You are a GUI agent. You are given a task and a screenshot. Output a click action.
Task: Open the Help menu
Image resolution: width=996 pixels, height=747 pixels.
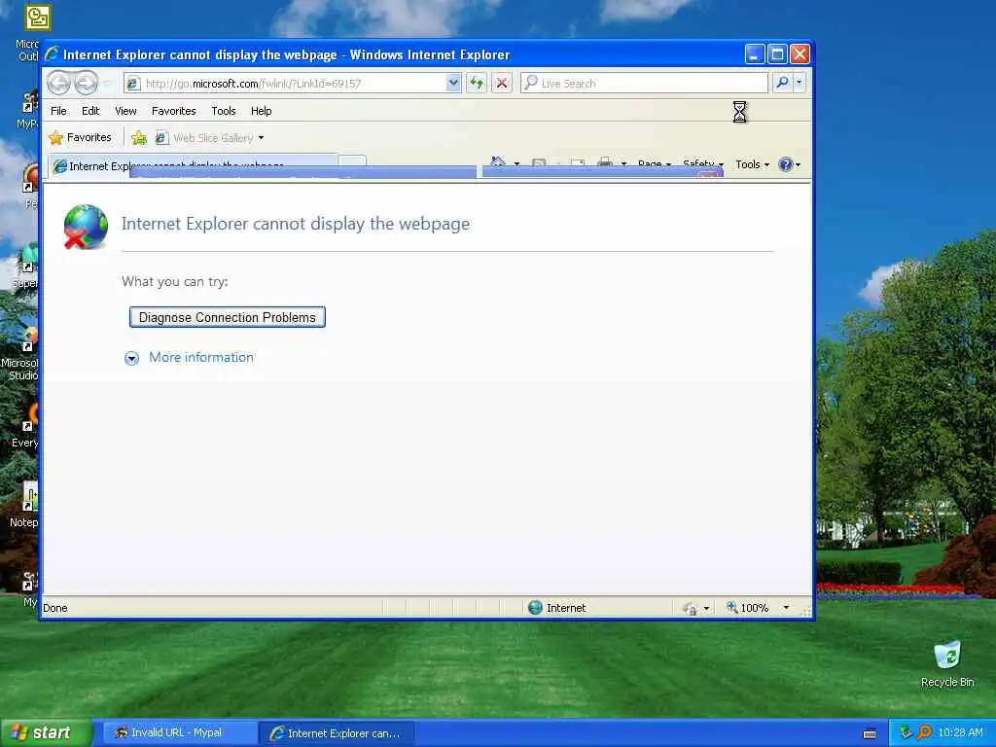click(261, 111)
